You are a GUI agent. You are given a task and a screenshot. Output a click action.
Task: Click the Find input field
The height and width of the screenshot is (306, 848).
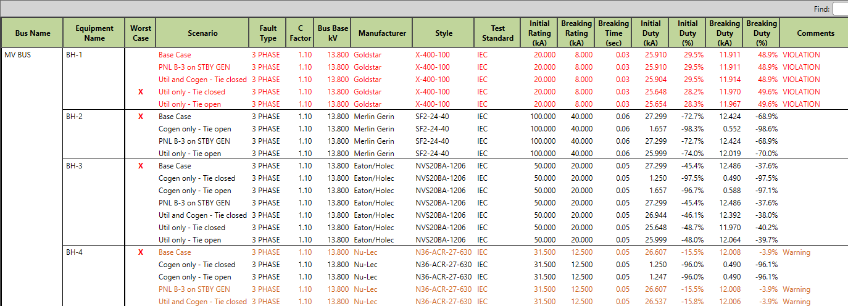pos(840,9)
